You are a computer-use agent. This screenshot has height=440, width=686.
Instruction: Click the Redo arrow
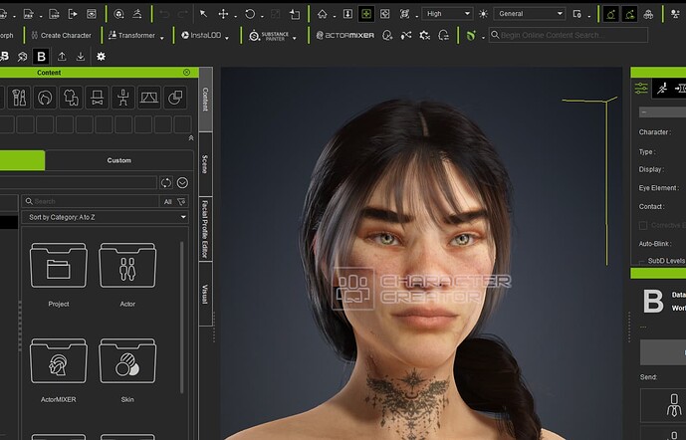[182, 14]
